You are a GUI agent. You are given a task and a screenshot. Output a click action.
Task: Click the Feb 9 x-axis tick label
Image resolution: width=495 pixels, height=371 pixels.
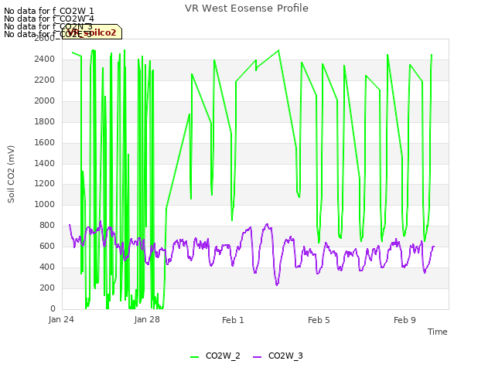(405, 320)
